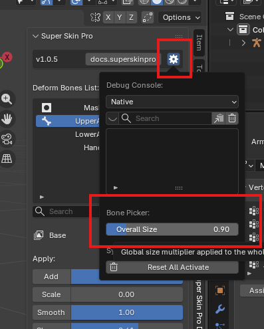Image resolution: width=264 pixels, height=329 pixels.
Task: Adjust the Smooth 1.00 slider
Action: click(x=126, y=312)
